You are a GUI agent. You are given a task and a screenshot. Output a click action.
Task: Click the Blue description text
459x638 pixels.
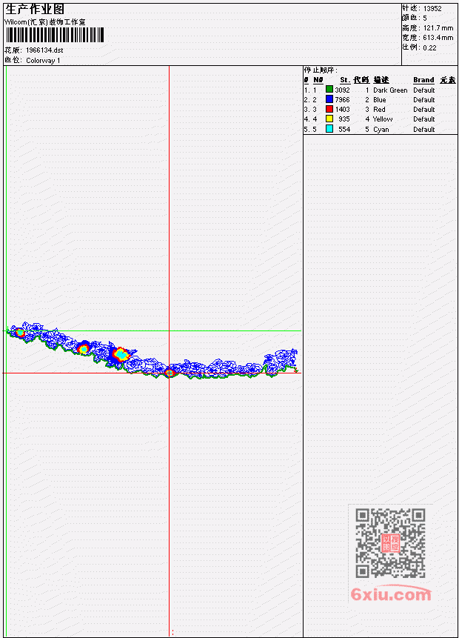tap(380, 100)
